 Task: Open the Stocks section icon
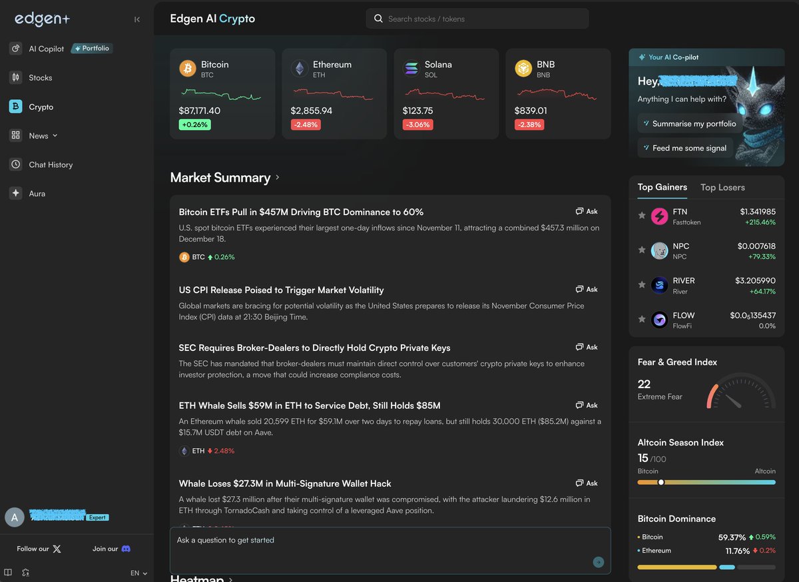coord(15,77)
